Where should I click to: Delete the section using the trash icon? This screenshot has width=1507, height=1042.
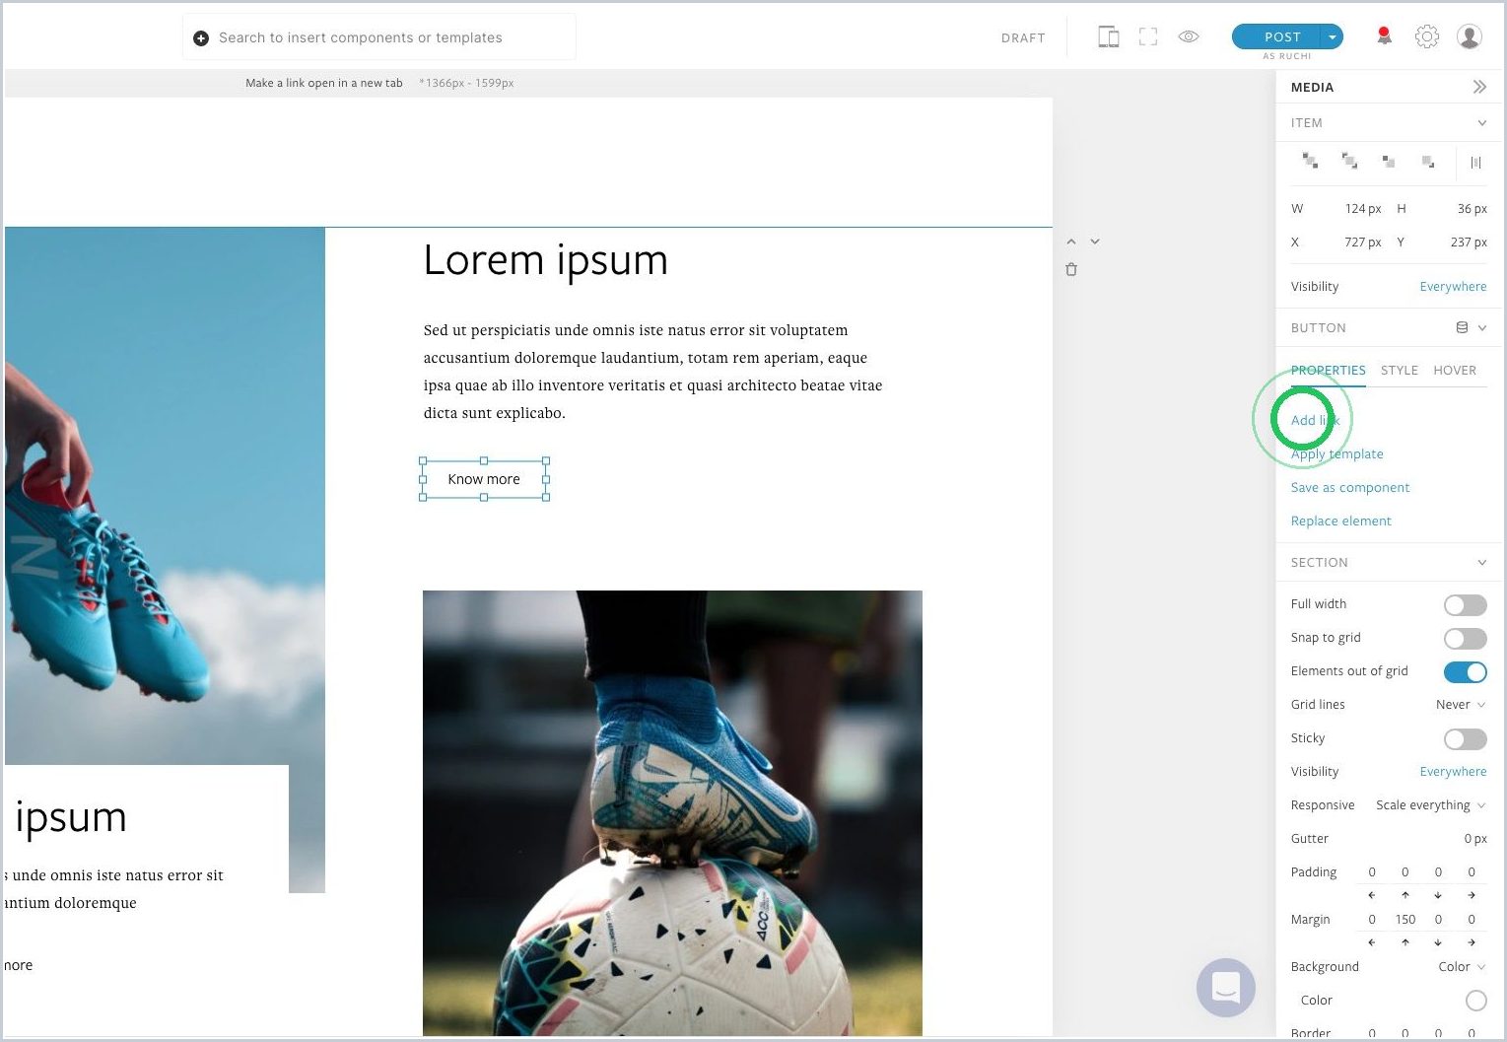click(x=1071, y=269)
